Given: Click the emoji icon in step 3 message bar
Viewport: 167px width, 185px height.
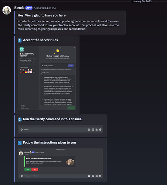Looking at the screenshot, I should click(x=100, y=176).
